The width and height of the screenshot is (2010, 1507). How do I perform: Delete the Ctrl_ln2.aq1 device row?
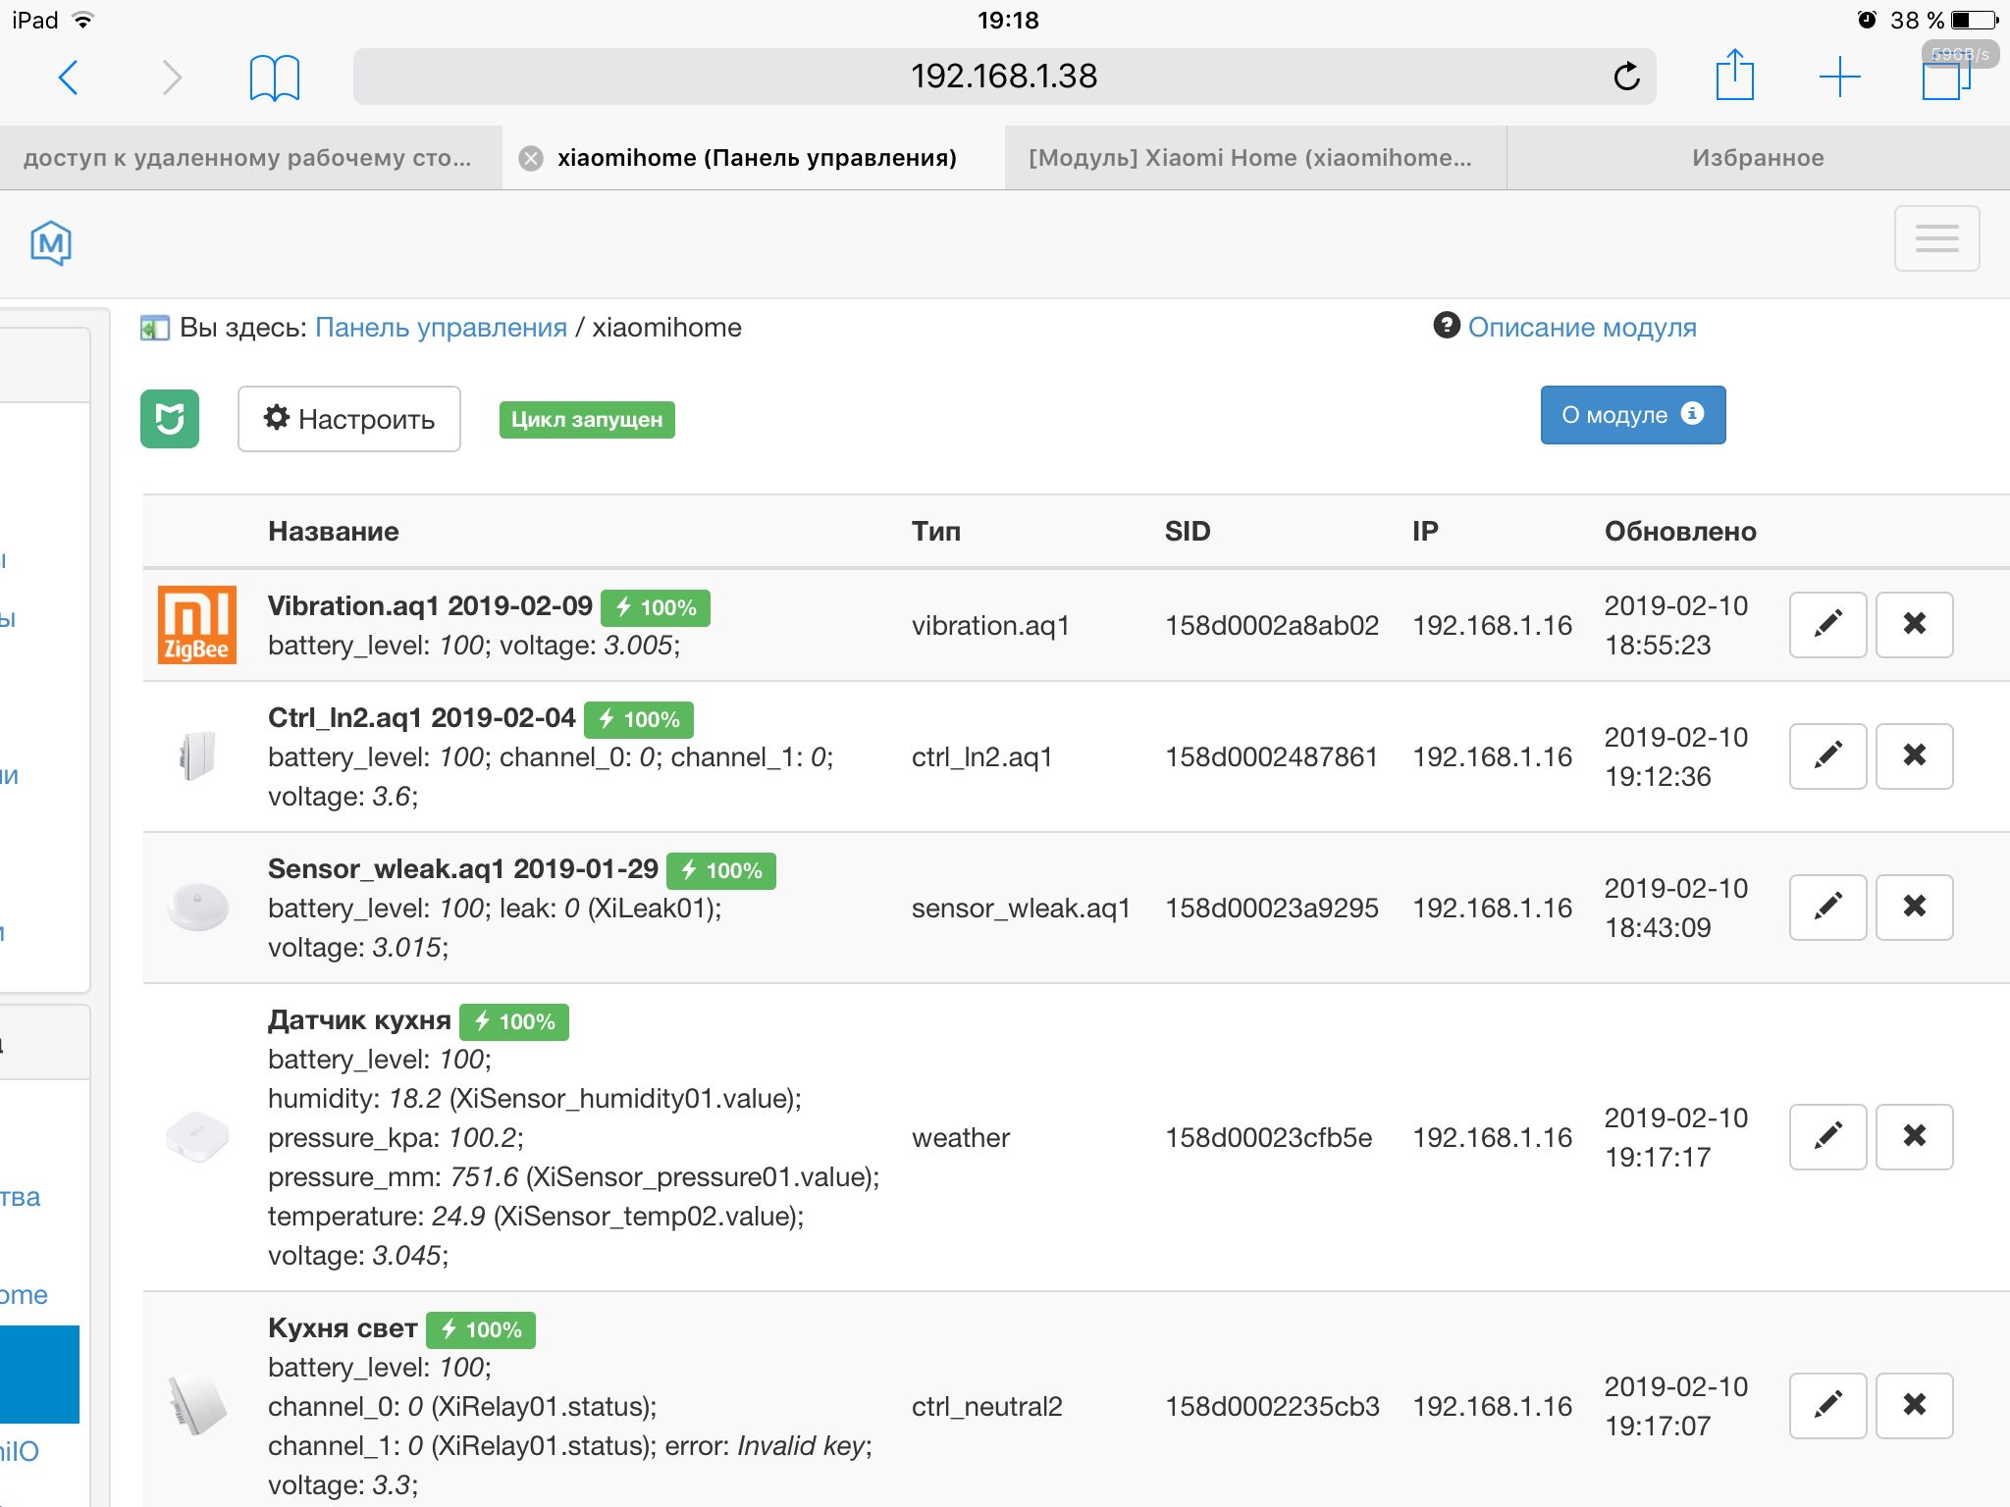click(x=1914, y=756)
